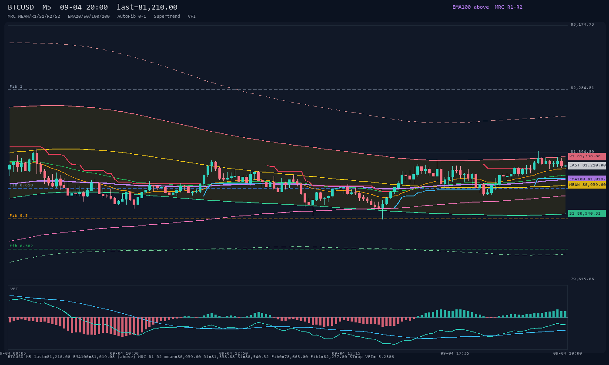Click the bottom status summary line
This screenshot has height=365, width=609.
point(201,357)
